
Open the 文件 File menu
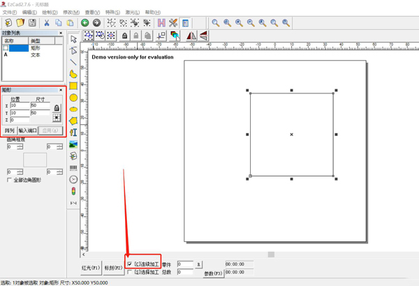(x=10, y=13)
